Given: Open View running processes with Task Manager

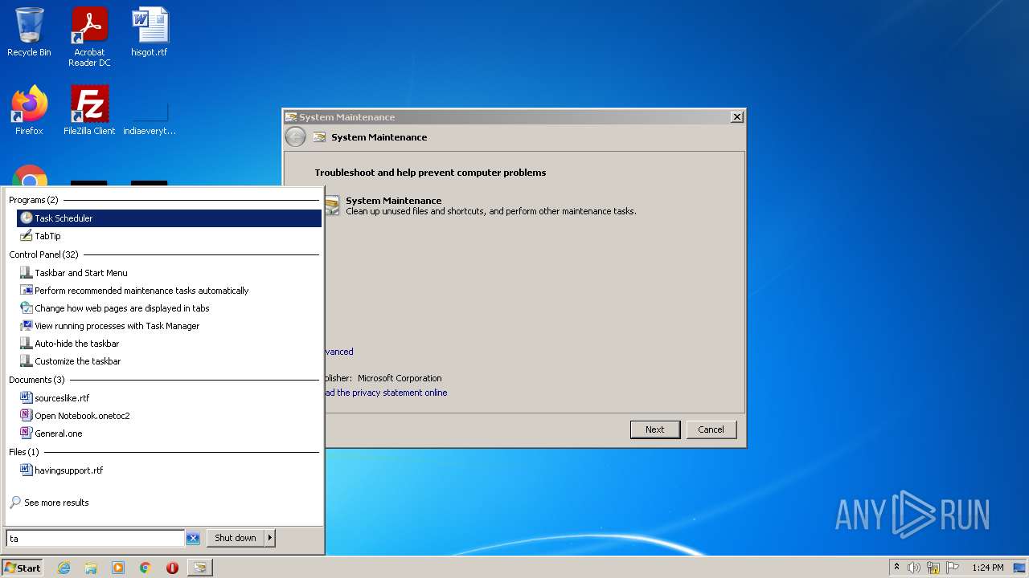Looking at the screenshot, I should click(169, 326).
